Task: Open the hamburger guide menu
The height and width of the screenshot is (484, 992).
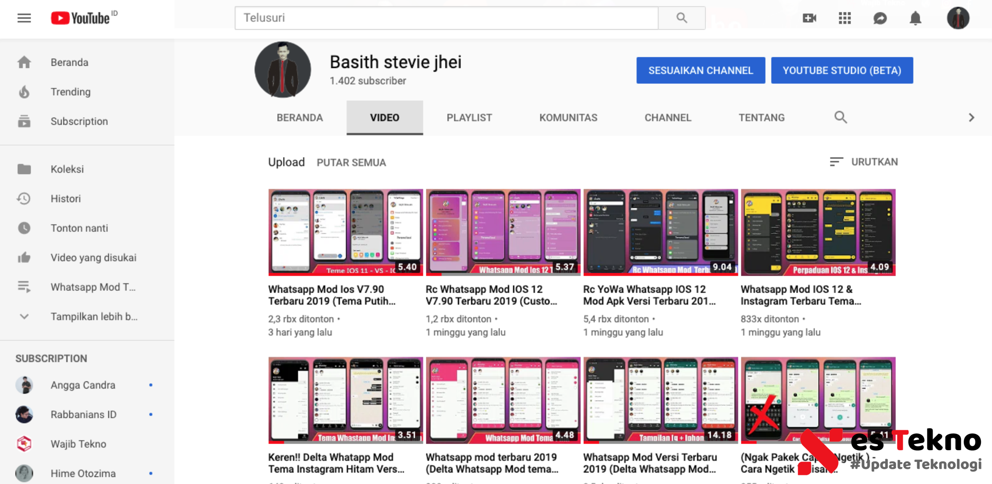Action: click(x=24, y=18)
